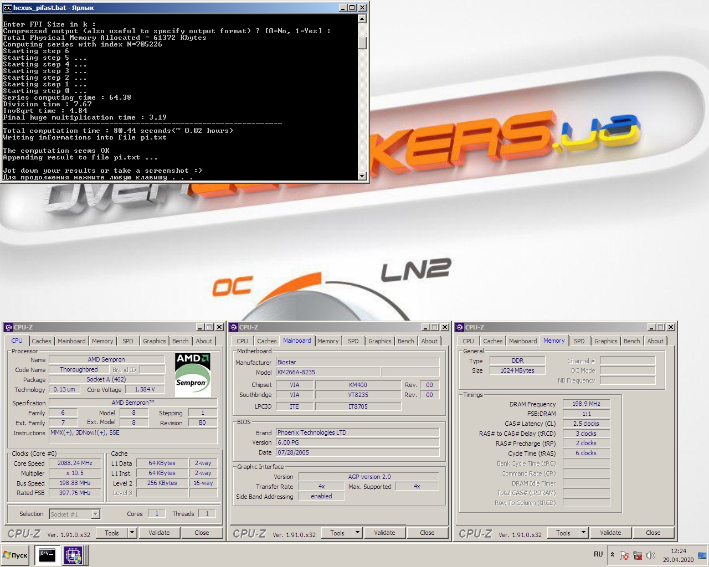Open About tab in middle CPU-Z window
Screen dimensions: 709x567
click(429, 341)
